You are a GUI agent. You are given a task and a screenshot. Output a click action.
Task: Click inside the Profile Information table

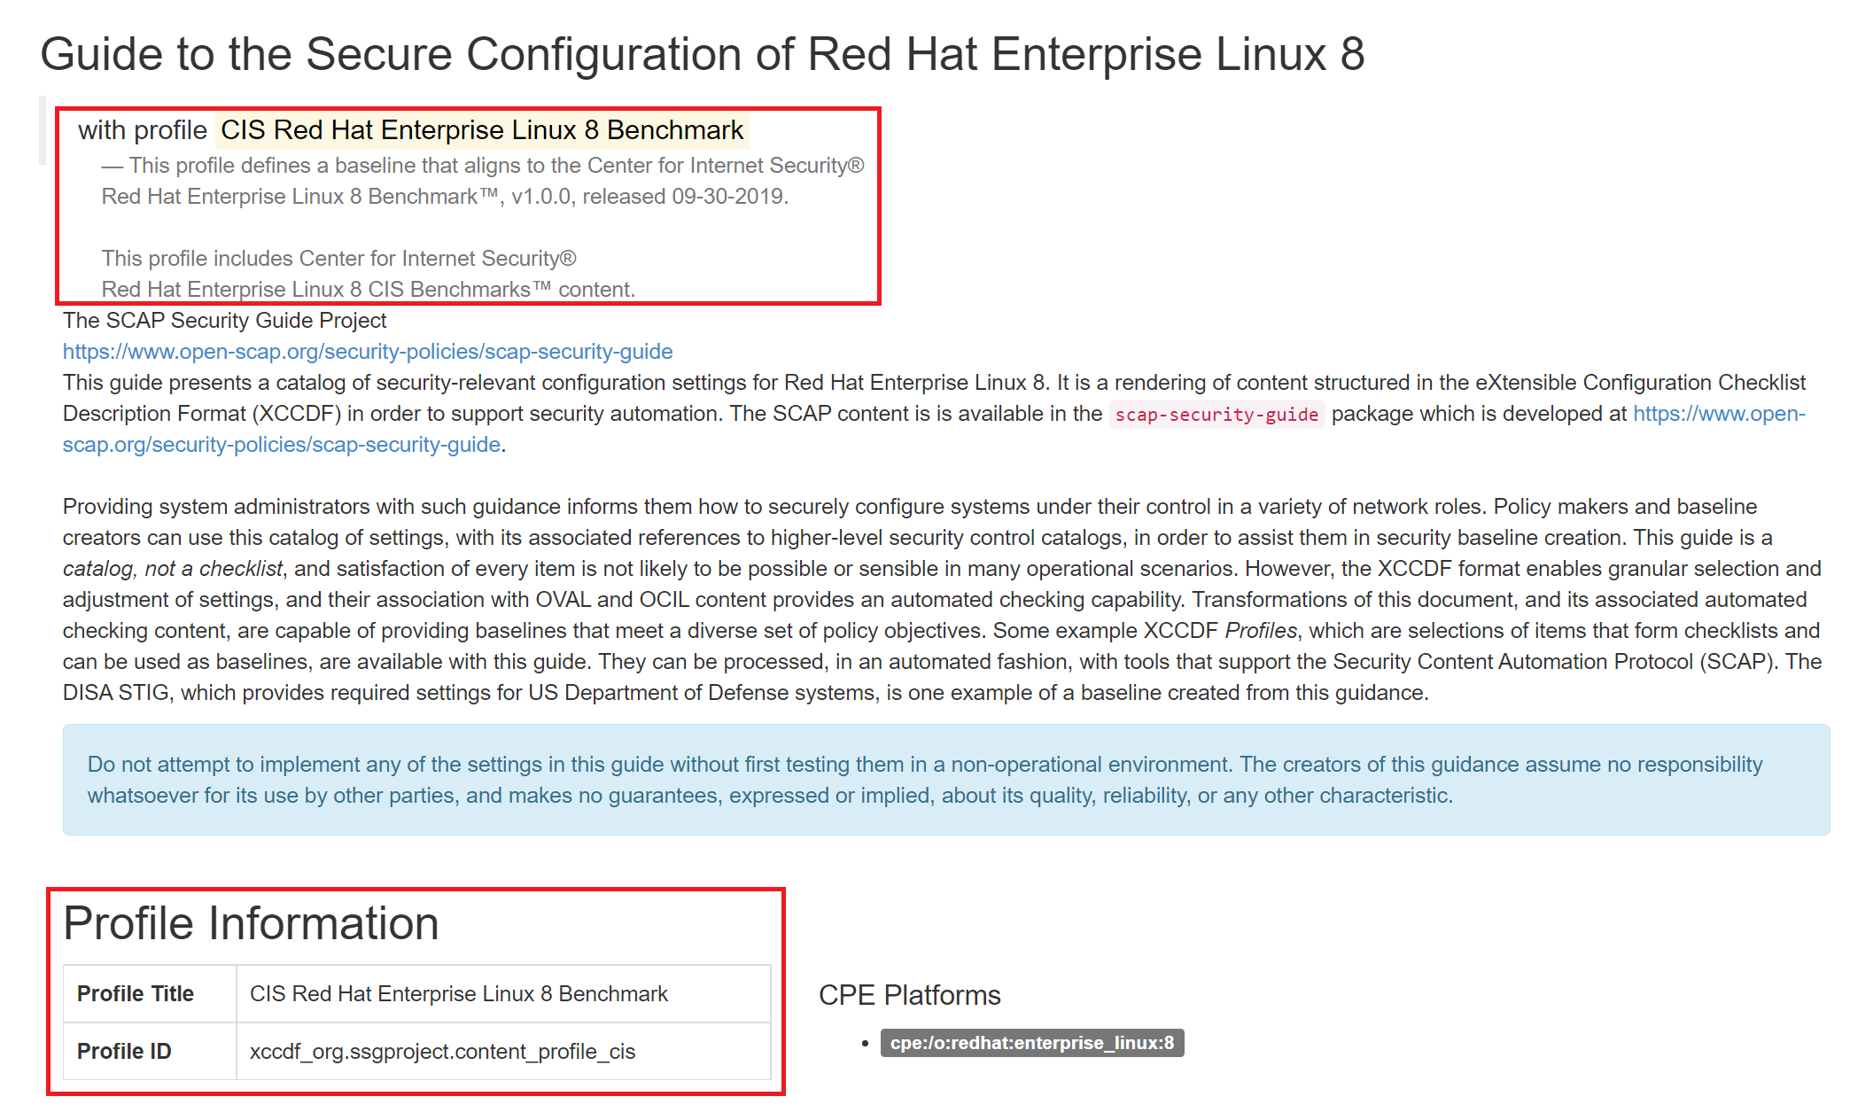coord(416,1022)
